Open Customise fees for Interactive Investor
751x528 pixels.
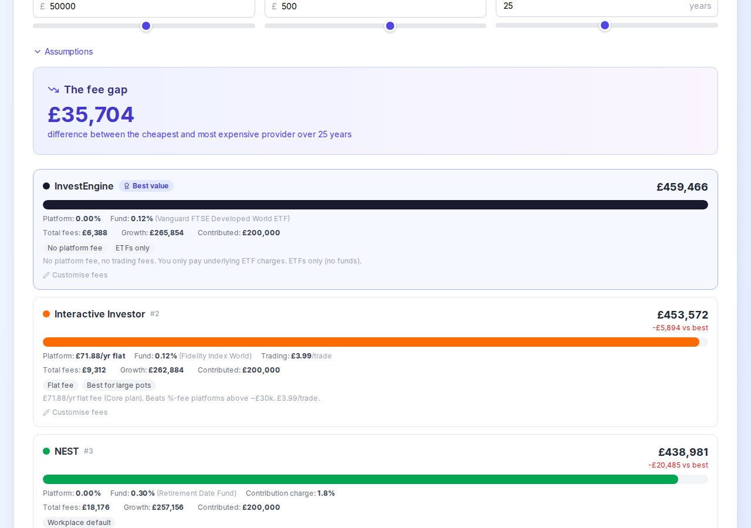tap(80, 412)
